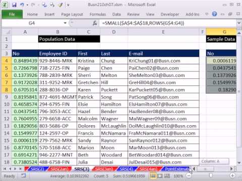This screenshot has height=181, width=242.
Task: Go to last sheet navigation arrow
Action: [x=20, y=169]
